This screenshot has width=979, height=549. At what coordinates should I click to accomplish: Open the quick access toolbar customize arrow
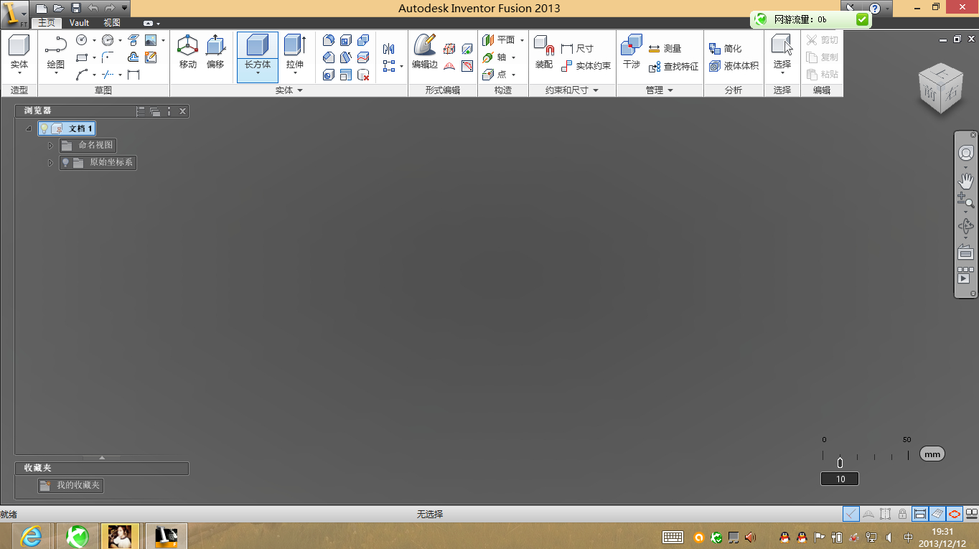[125, 8]
